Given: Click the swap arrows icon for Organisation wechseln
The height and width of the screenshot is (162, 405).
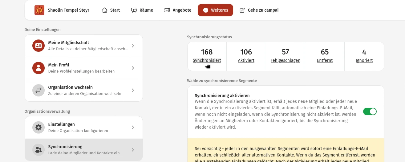Looking at the screenshot, I should click(x=38, y=90).
